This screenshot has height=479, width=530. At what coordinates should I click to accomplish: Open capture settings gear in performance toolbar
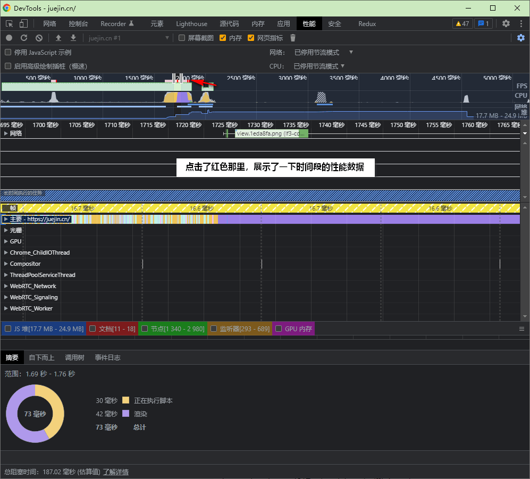pyautogui.click(x=520, y=38)
